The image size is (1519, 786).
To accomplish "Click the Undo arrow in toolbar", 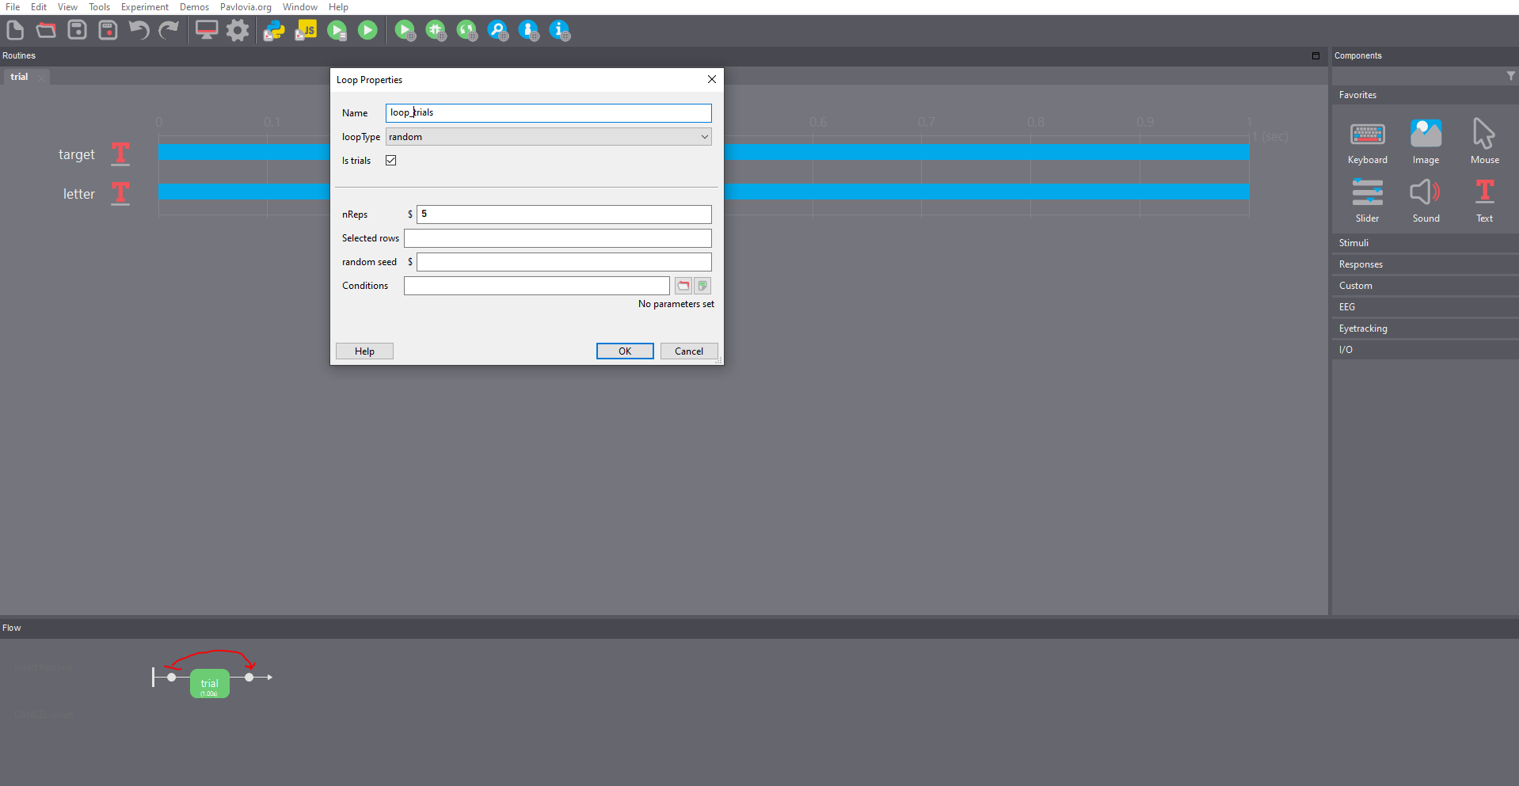I will tap(139, 31).
